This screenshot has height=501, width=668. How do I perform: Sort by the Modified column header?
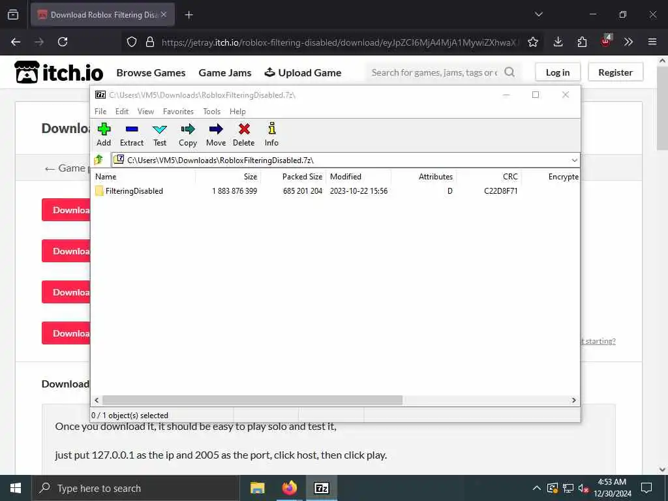pos(358,176)
